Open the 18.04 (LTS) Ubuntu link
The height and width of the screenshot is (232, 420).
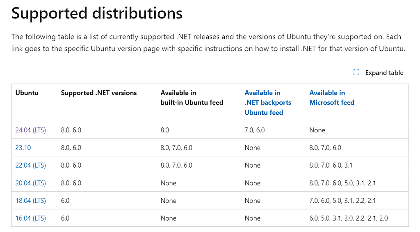pyautogui.click(x=30, y=200)
